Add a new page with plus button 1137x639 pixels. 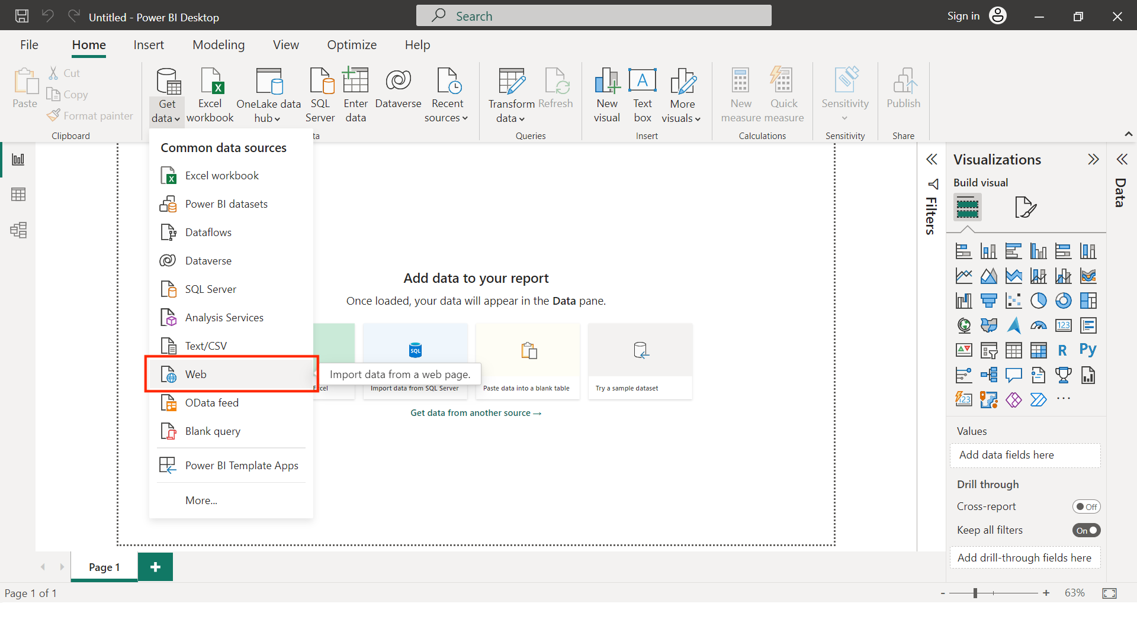click(155, 567)
